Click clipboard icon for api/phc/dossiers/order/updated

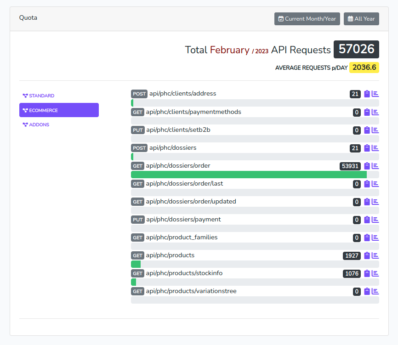point(367,202)
